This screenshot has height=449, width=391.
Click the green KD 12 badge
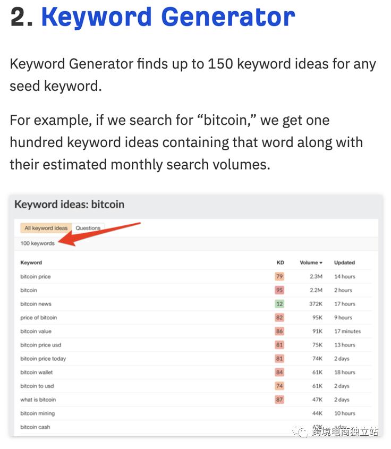pos(279,304)
